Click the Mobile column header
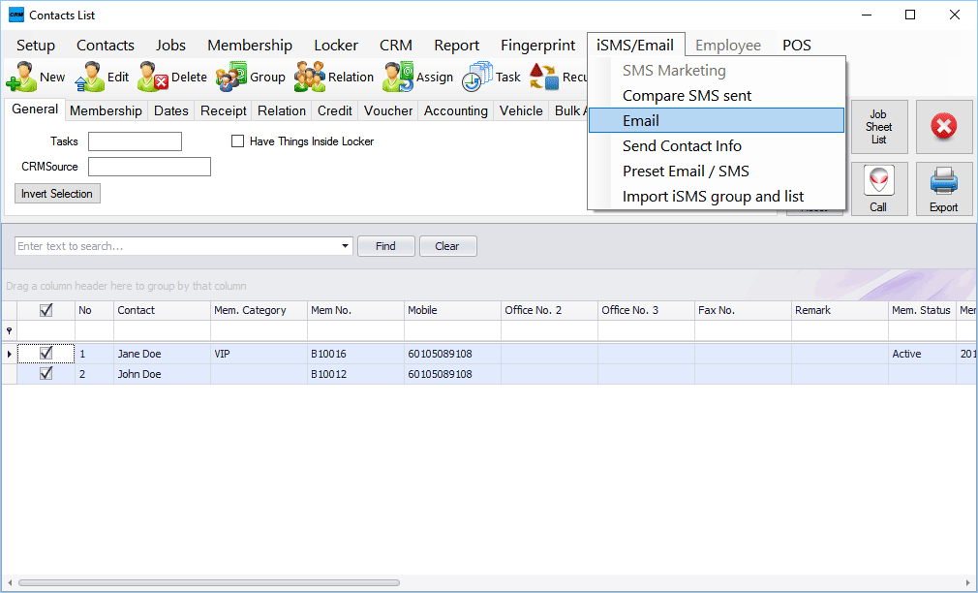 [453, 310]
